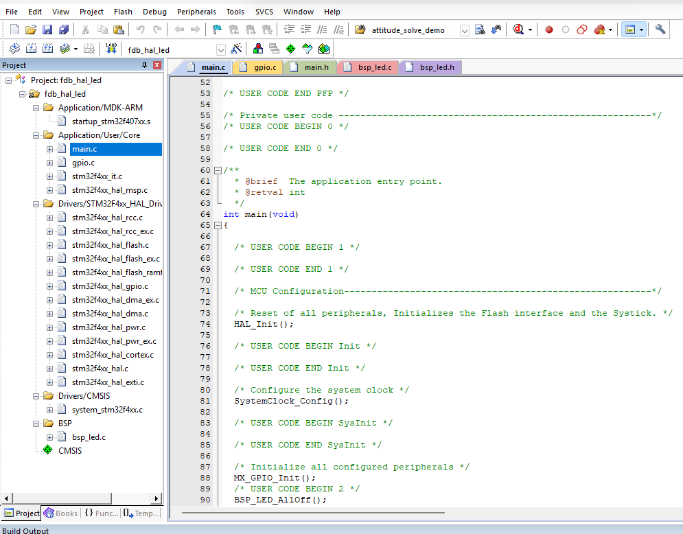The image size is (683, 534).
Task: Open the Options for Target wand icon
Action: (236, 49)
